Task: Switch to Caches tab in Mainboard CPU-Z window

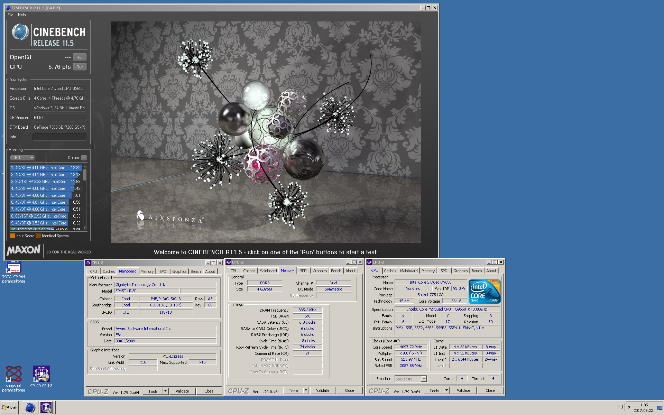Action: pyautogui.click(x=109, y=271)
